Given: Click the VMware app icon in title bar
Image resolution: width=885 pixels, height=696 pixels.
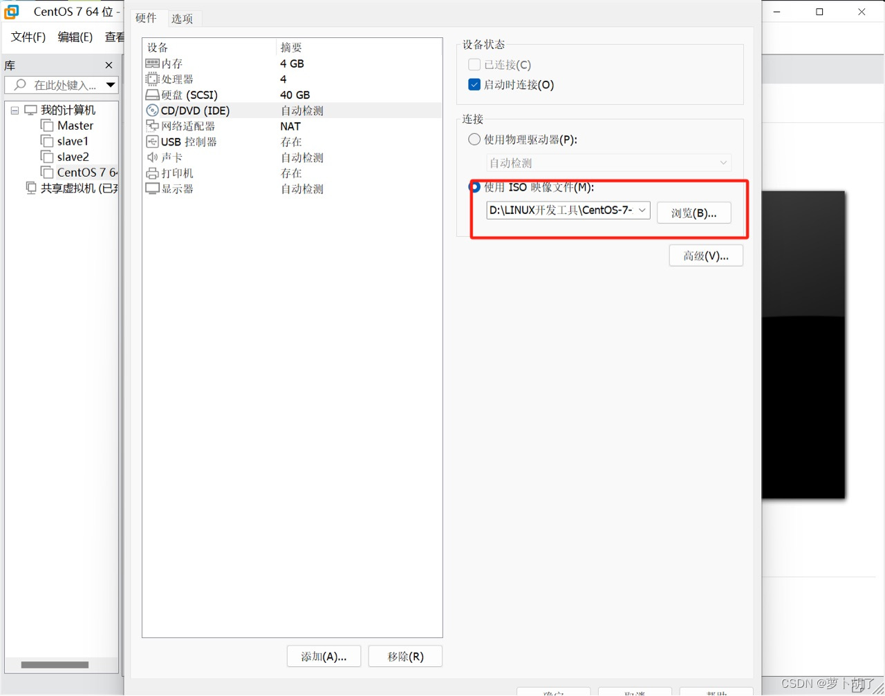Looking at the screenshot, I should click(12, 12).
